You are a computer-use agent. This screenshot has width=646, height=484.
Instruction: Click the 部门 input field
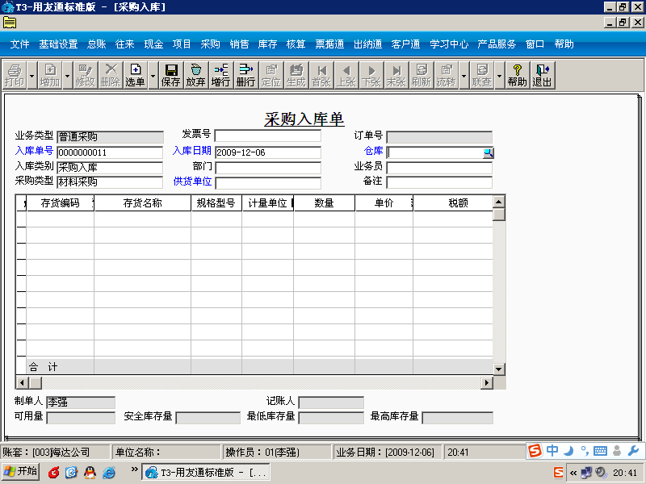click(x=268, y=168)
